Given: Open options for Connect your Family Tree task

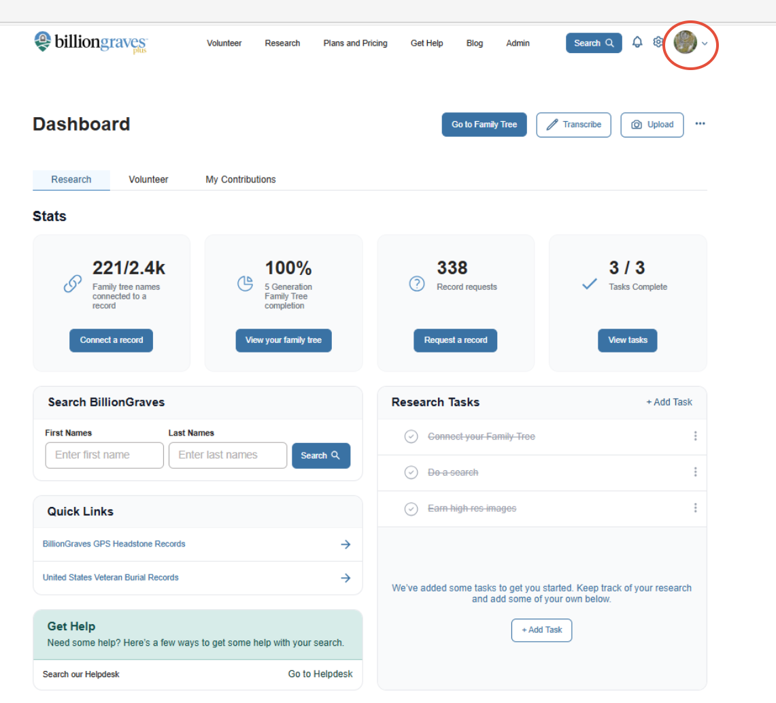Looking at the screenshot, I should (695, 436).
